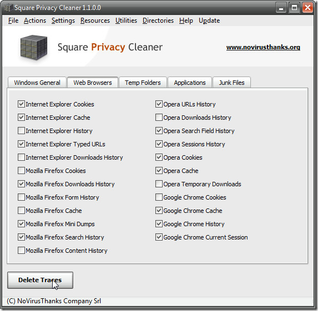Viewport: 318px width, 311px height.
Task: Enable Mozilla Firefox Cookies
Action: click(21, 171)
